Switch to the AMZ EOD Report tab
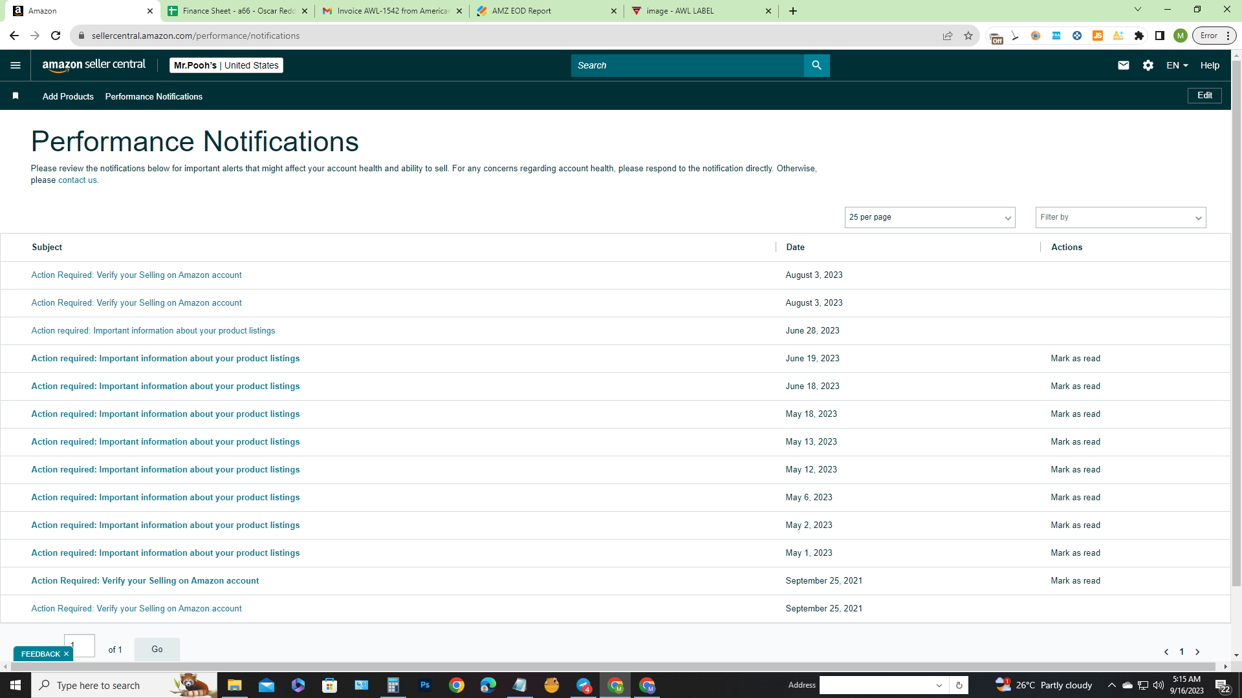This screenshot has height=698, width=1242. 547,11
